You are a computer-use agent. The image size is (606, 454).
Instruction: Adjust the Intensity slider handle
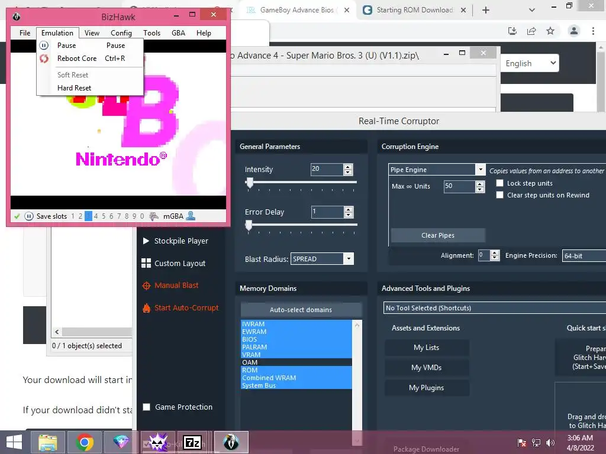pos(250,183)
